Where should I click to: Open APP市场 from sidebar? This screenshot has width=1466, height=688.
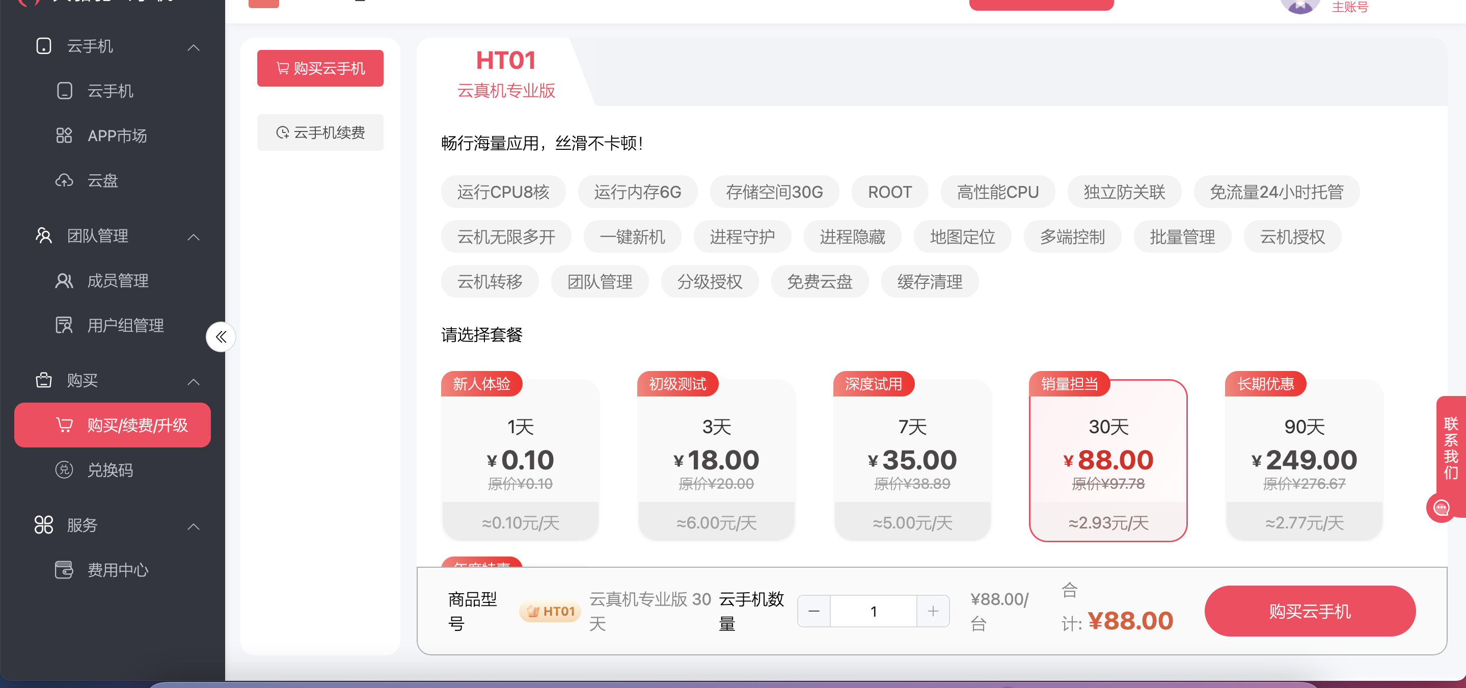coord(117,136)
